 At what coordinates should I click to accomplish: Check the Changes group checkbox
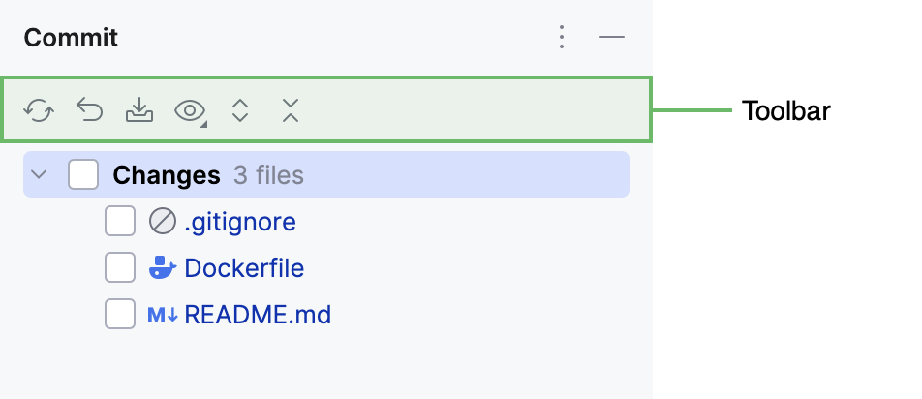point(83,175)
